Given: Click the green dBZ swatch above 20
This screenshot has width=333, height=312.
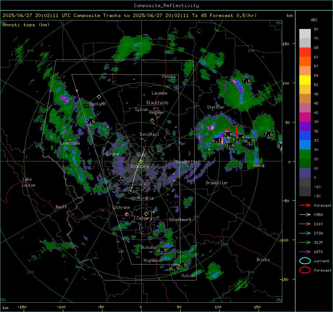Looking at the screenshot, I should tap(305, 154).
